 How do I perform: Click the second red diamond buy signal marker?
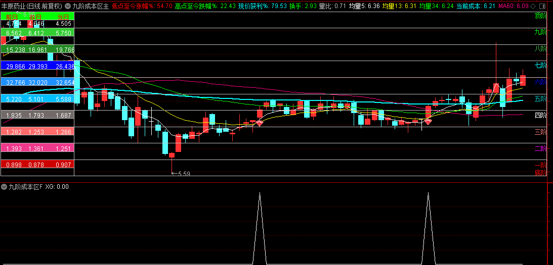pos(428,122)
